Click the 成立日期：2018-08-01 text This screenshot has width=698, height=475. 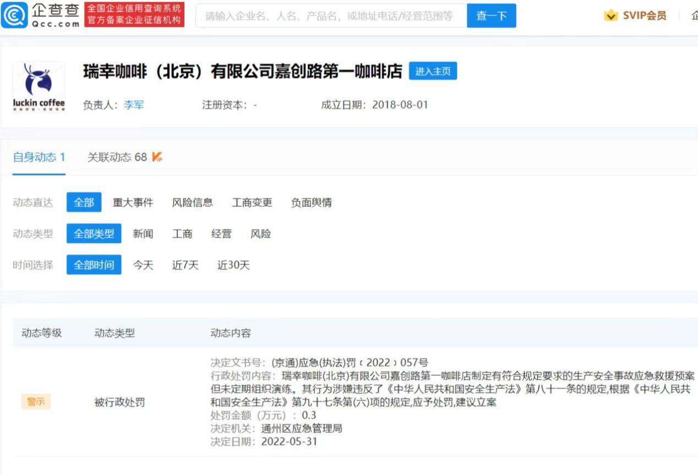click(374, 105)
